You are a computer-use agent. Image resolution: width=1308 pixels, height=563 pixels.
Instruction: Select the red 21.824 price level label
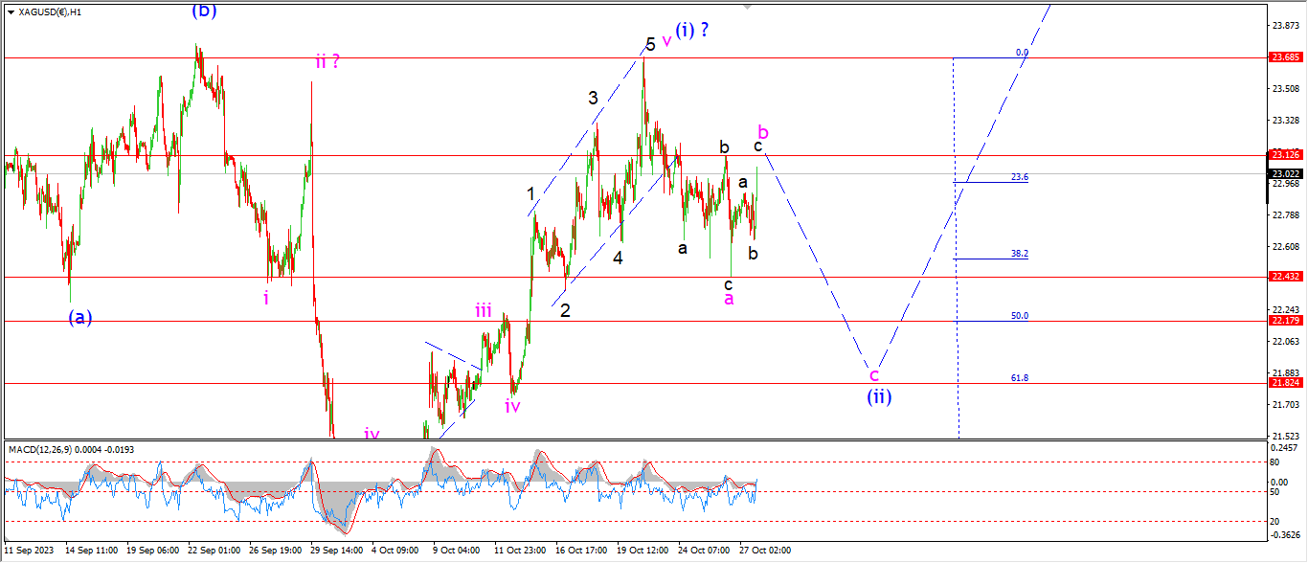tap(1284, 382)
